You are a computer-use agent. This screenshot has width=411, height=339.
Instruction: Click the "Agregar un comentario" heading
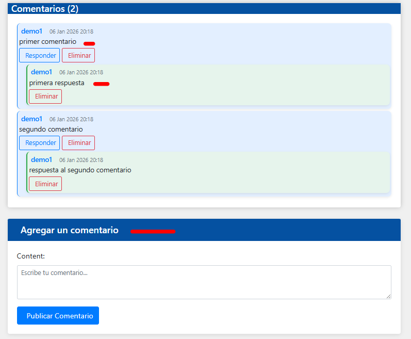tap(70, 230)
